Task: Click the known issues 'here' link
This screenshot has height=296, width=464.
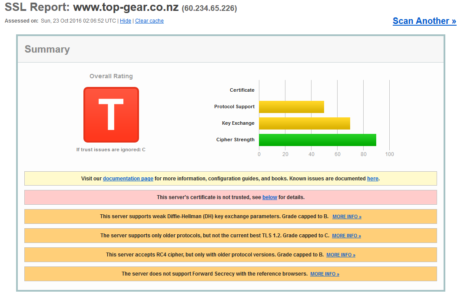Action: coord(373,179)
